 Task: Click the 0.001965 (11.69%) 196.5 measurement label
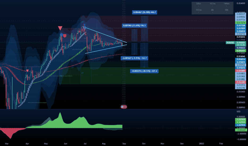click(134, 25)
